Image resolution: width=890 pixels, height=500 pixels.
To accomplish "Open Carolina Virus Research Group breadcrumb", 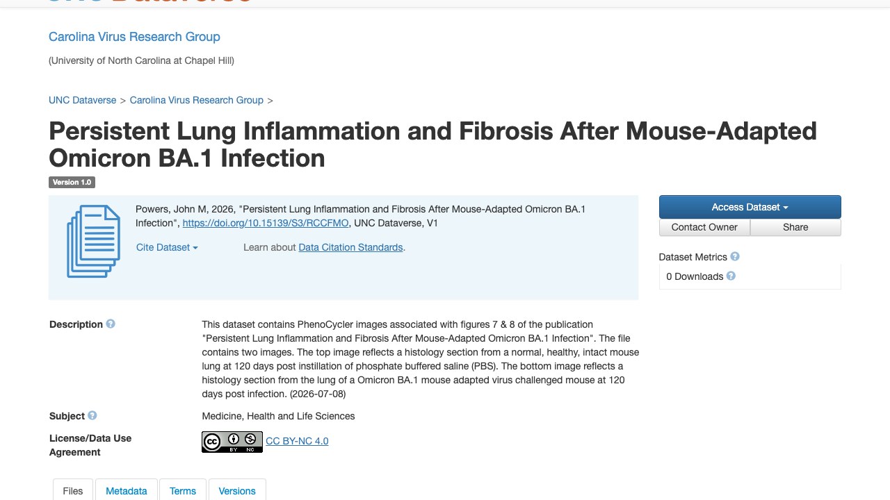I will (x=197, y=100).
